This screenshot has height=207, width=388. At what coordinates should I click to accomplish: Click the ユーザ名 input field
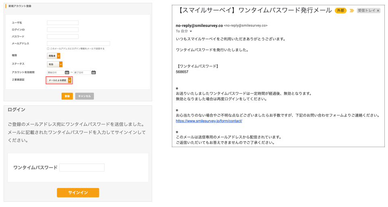tap(63, 23)
